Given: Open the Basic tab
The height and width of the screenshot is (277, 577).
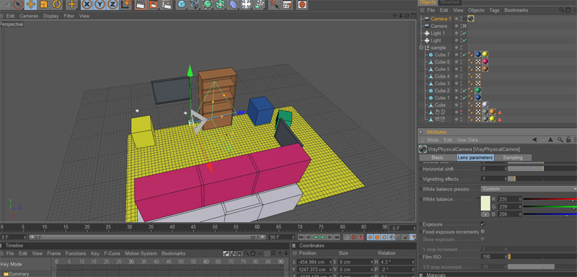Looking at the screenshot, I should (x=438, y=157).
